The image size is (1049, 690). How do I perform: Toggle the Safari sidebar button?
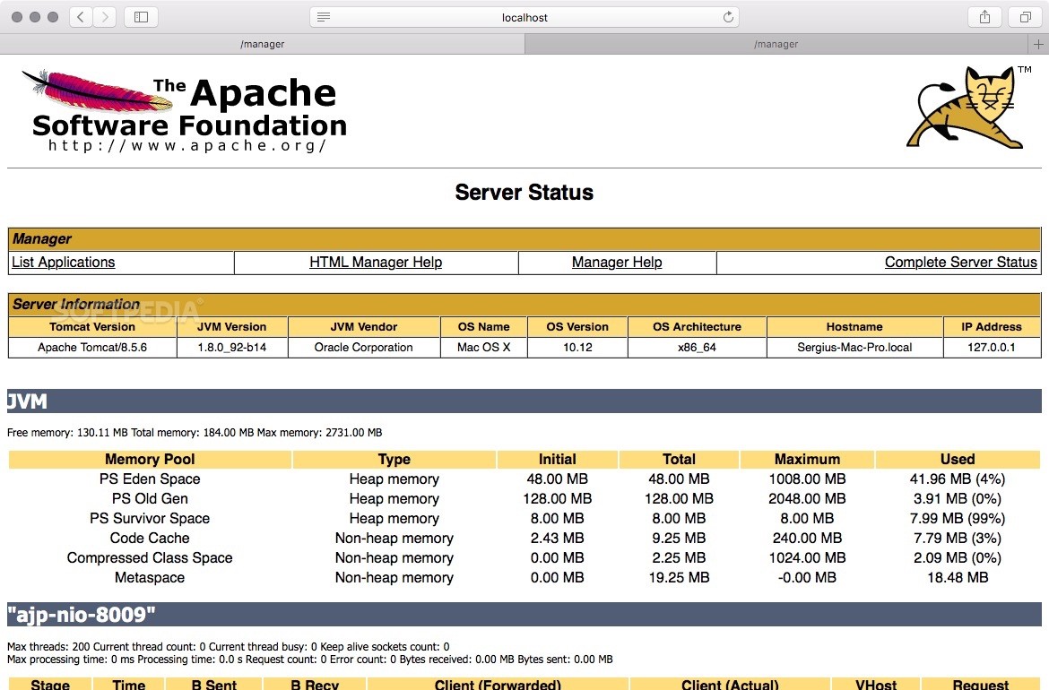coord(141,17)
